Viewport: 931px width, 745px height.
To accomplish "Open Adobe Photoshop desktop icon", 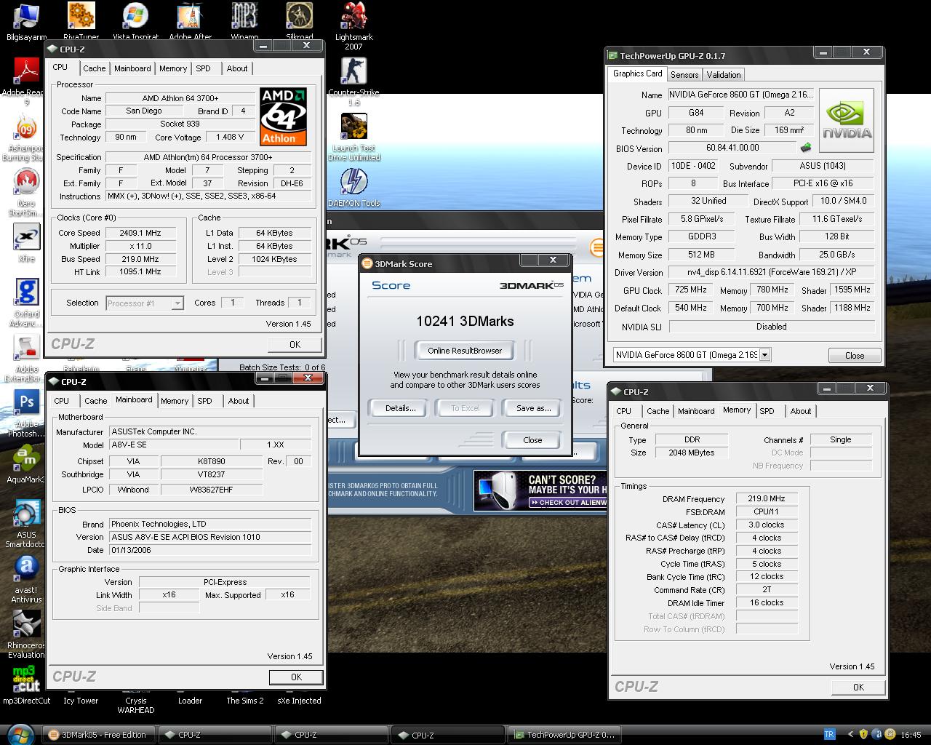I will [26, 411].
